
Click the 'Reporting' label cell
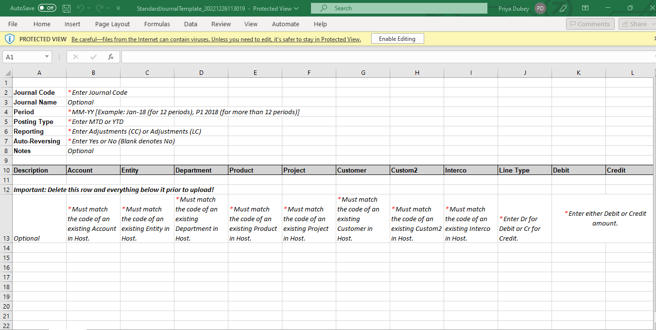point(39,131)
